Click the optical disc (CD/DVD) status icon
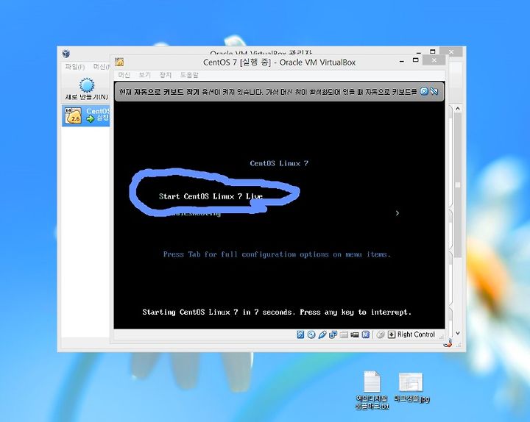 point(311,335)
